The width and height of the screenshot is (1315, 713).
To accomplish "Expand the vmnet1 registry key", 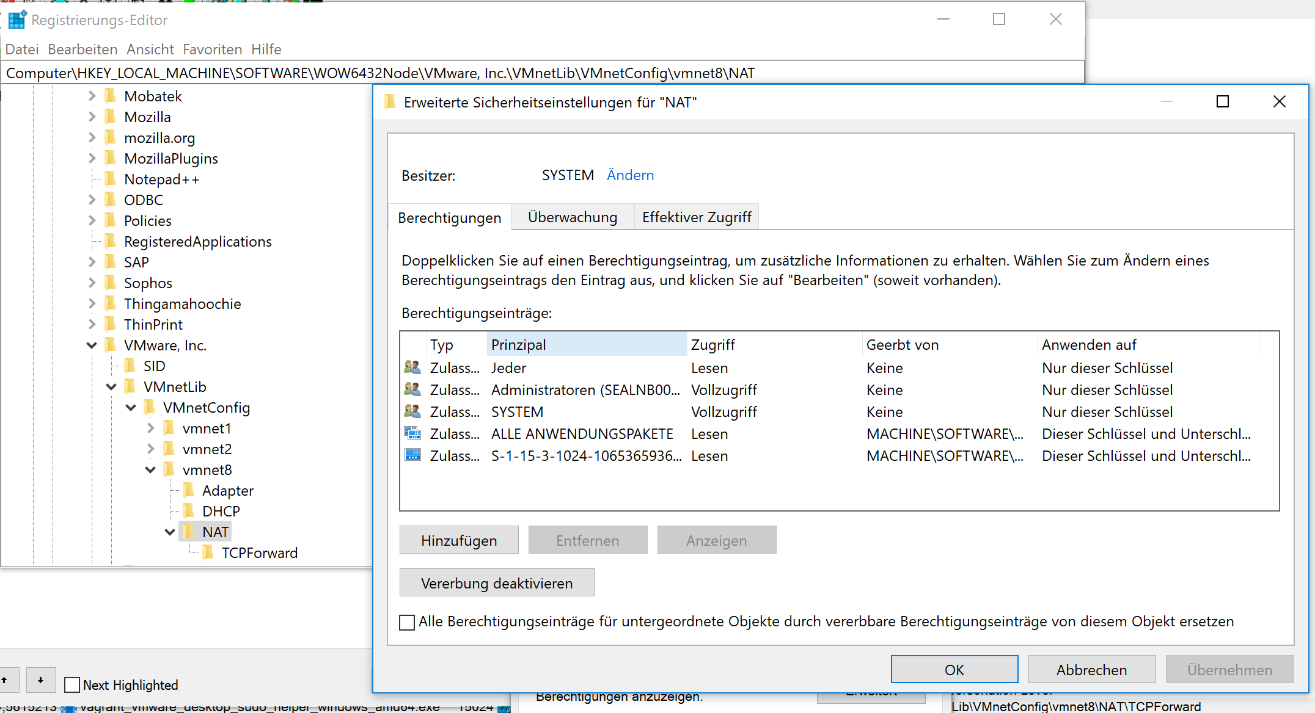I will pyautogui.click(x=150, y=428).
